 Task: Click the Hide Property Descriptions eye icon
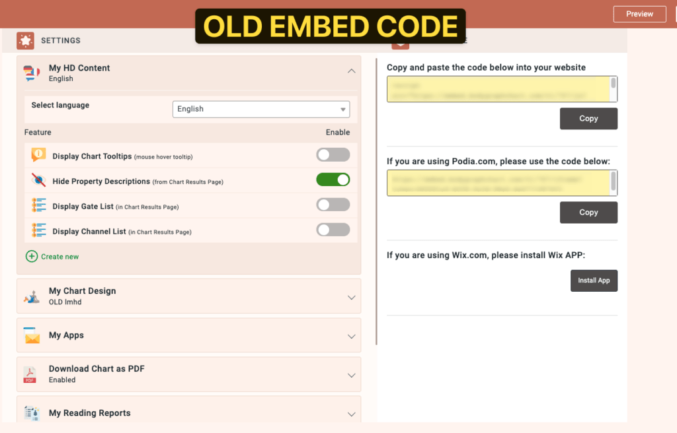point(38,180)
